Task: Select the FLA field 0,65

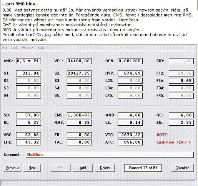Action: [x=181, y=81]
